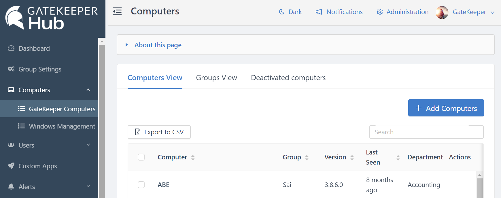Expand the About this page section

coord(158,45)
